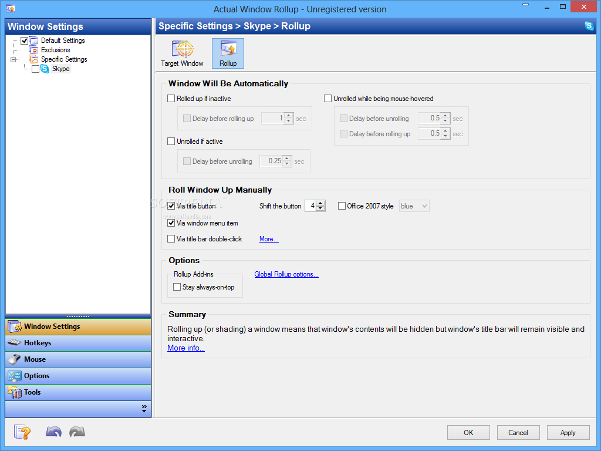The height and width of the screenshot is (451, 601).
Task: Click the Exclusions tree icon
Action: point(33,50)
